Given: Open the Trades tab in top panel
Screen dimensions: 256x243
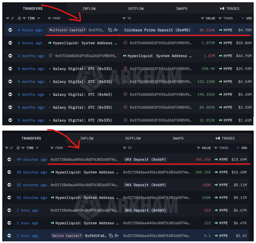Looking at the screenshot, I should tap(230, 9).
